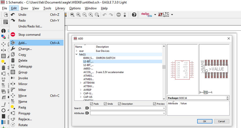This screenshot has height=128, width=241.
Task: Open the Library menu
Action: click(x=60, y=8)
